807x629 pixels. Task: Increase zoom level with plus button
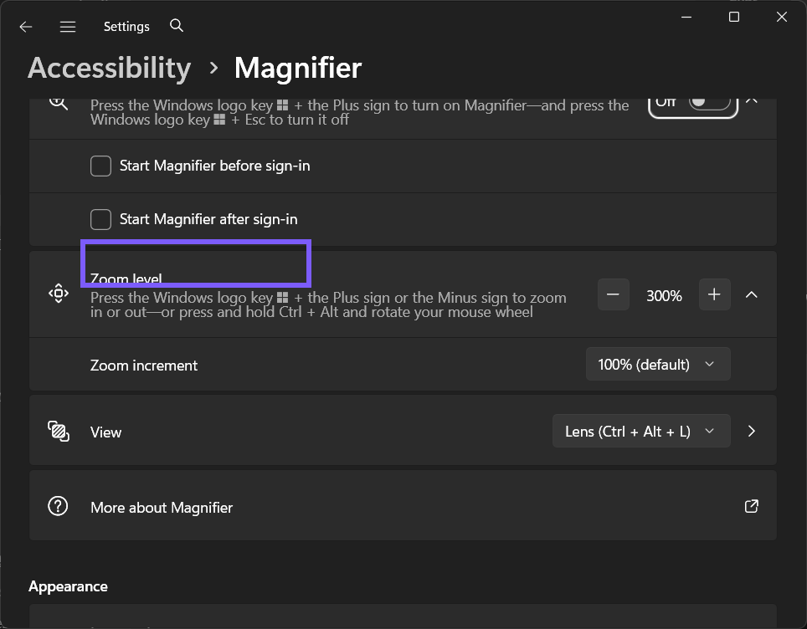[x=714, y=294]
